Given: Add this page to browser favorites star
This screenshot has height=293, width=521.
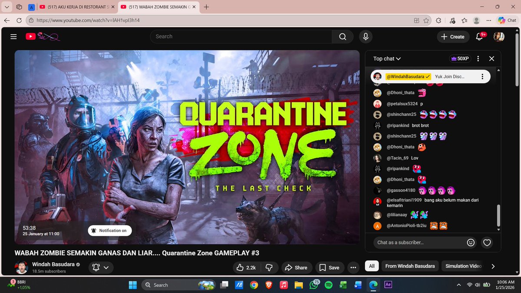Looking at the screenshot, I should [426, 20].
